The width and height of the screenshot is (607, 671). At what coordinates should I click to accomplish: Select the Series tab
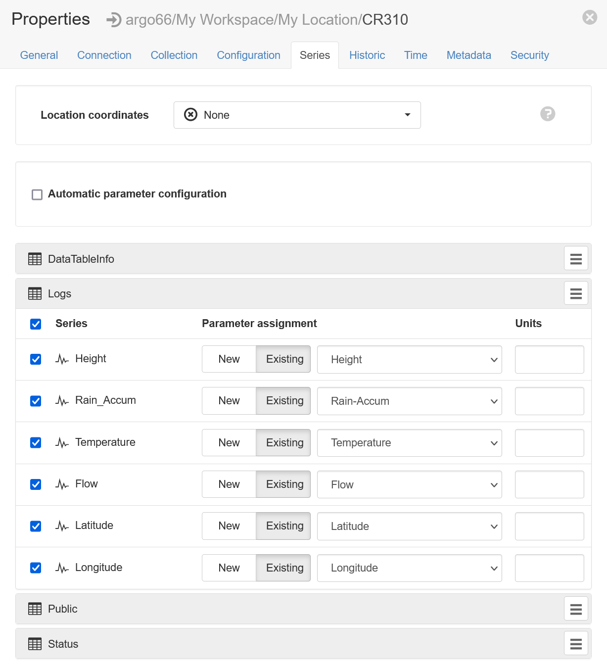click(x=315, y=55)
